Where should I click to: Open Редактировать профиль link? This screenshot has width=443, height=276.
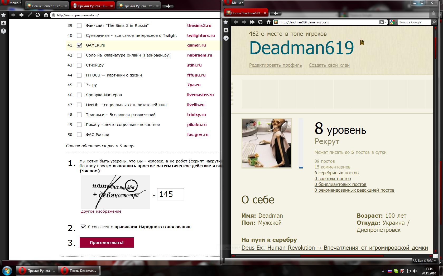click(276, 65)
